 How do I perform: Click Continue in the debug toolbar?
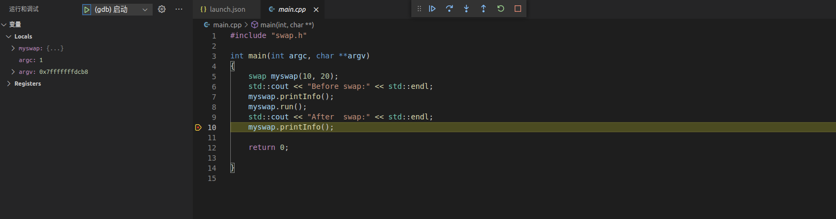point(432,9)
